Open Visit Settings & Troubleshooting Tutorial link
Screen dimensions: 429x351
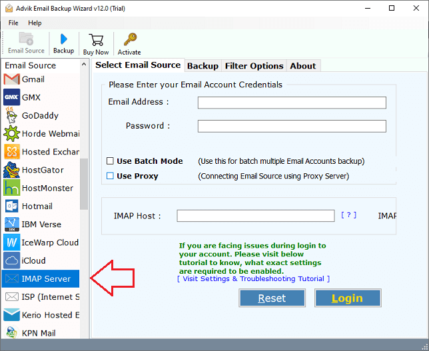tap(253, 279)
